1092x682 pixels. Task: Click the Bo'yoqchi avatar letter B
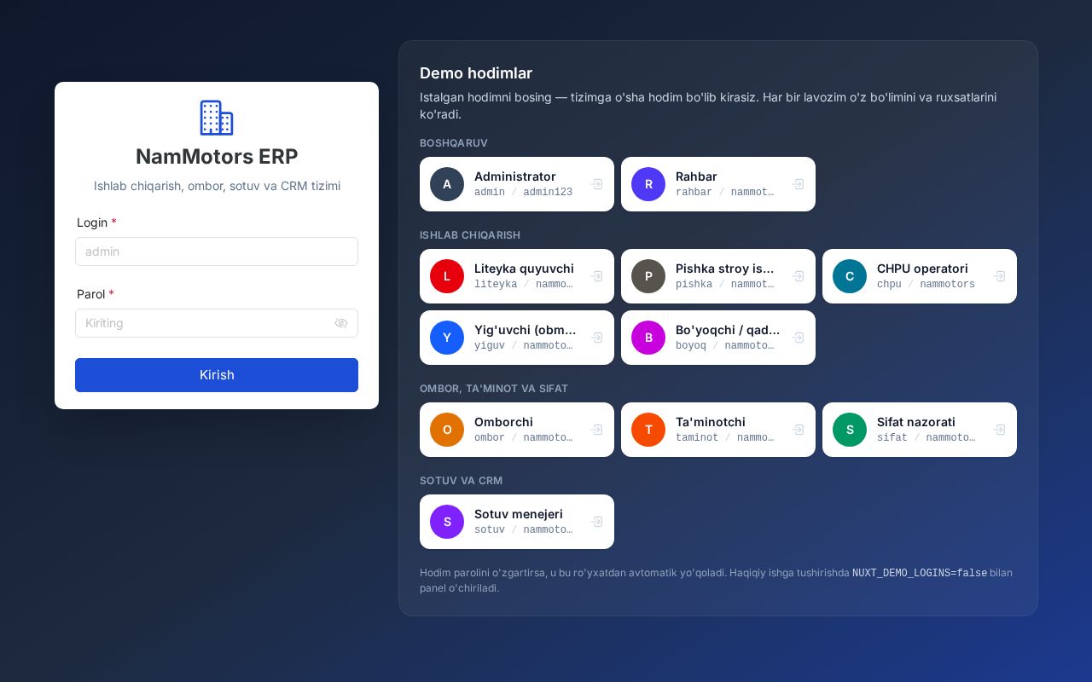(x=648, y=338)
